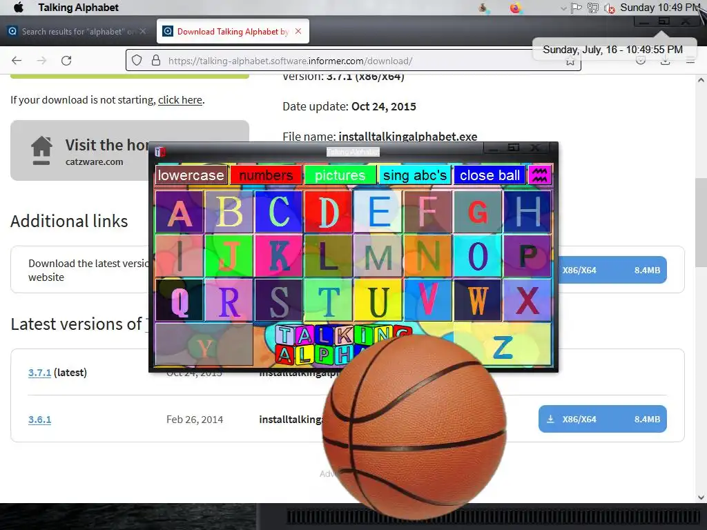Open the Talking Alphabet app menu
Screen dimensions: 707x530
click(79, 8)
